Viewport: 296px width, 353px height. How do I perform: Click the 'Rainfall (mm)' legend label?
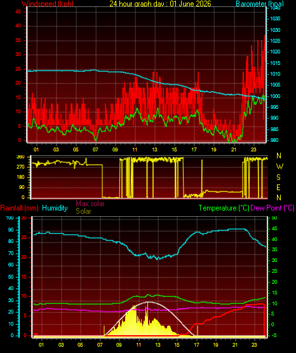[19, 208]
